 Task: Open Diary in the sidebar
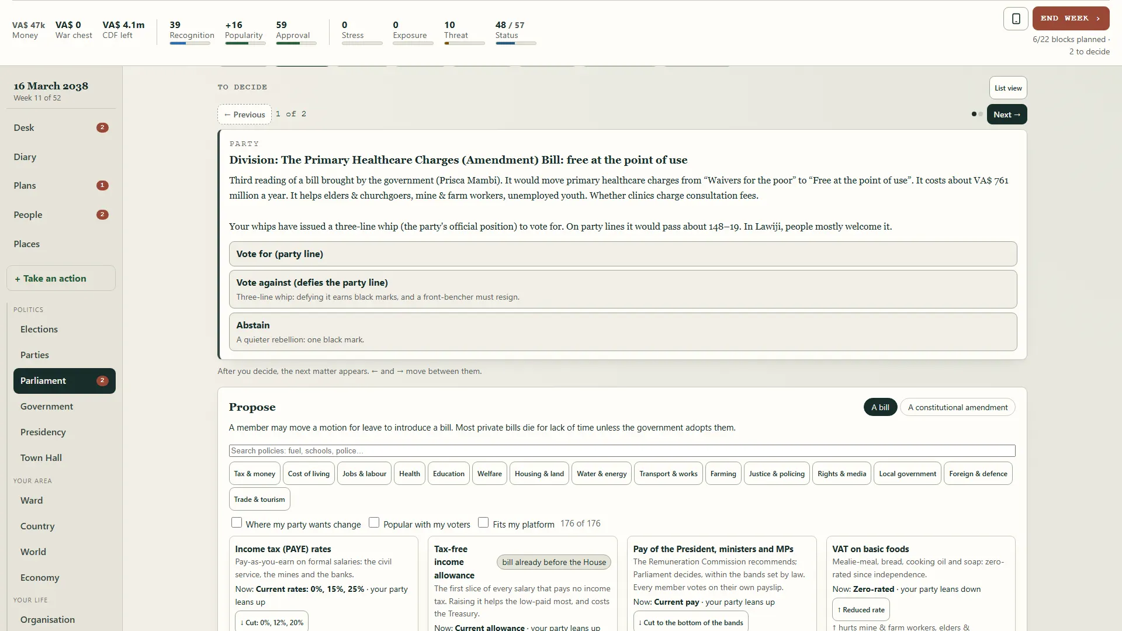coord(61,157)
